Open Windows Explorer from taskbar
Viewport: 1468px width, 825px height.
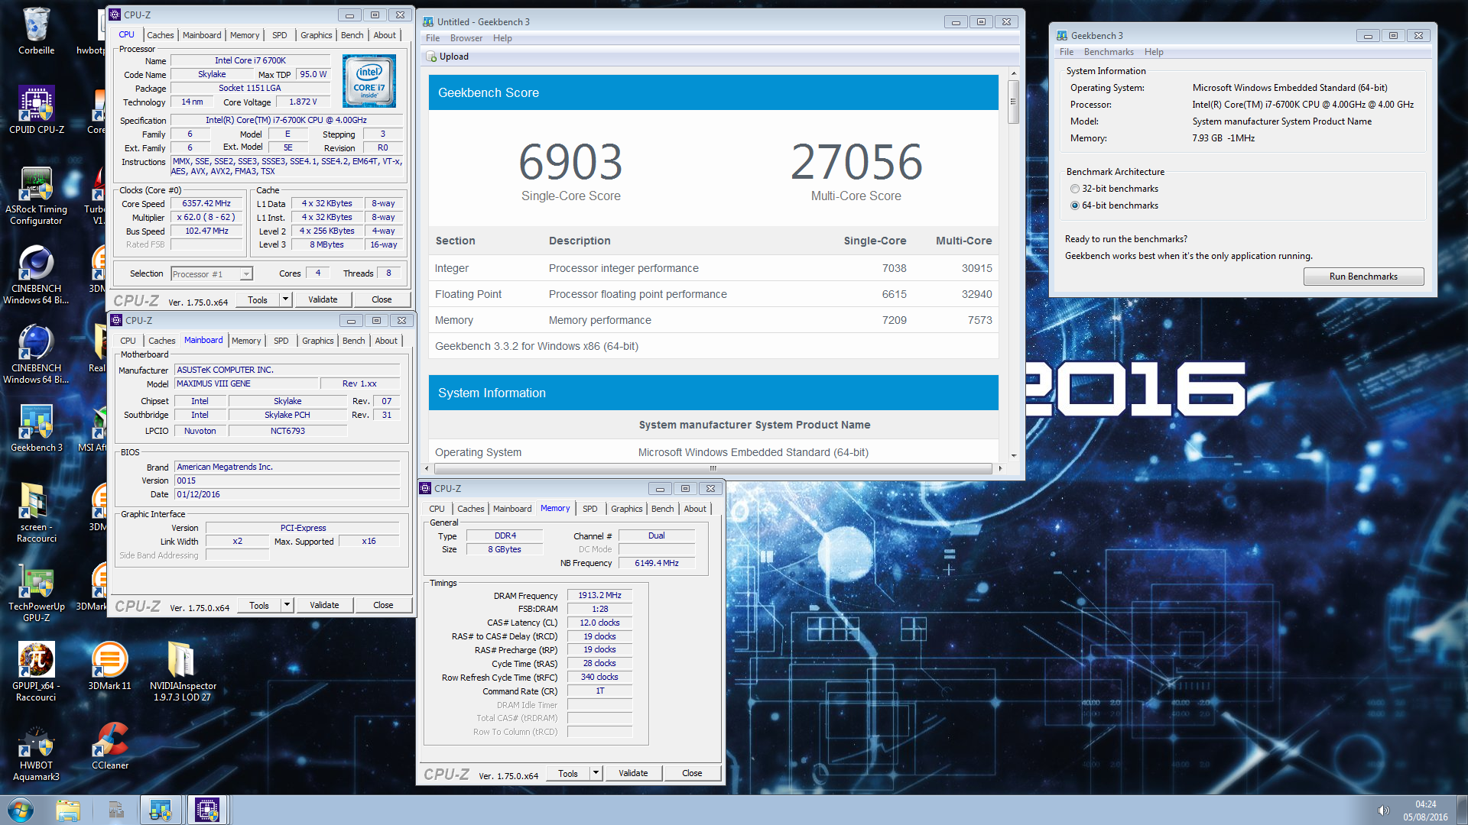[x=68, y=810]
